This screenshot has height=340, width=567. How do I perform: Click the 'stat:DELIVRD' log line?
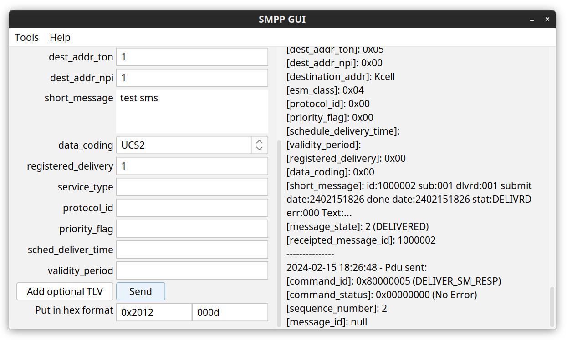pyautogui.click(x=409, y=199)
